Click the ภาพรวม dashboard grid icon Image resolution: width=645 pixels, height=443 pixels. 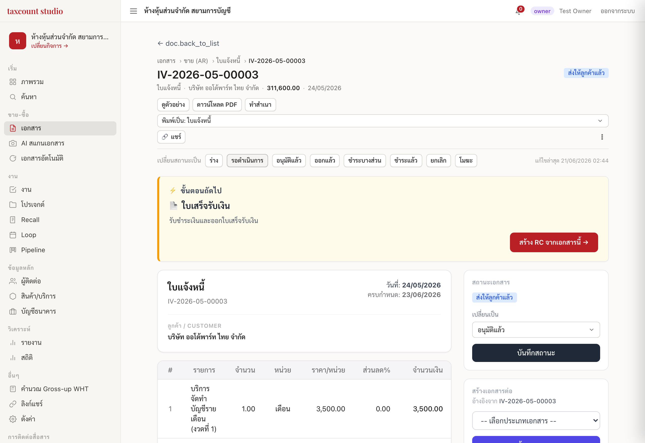click(13, 82)
